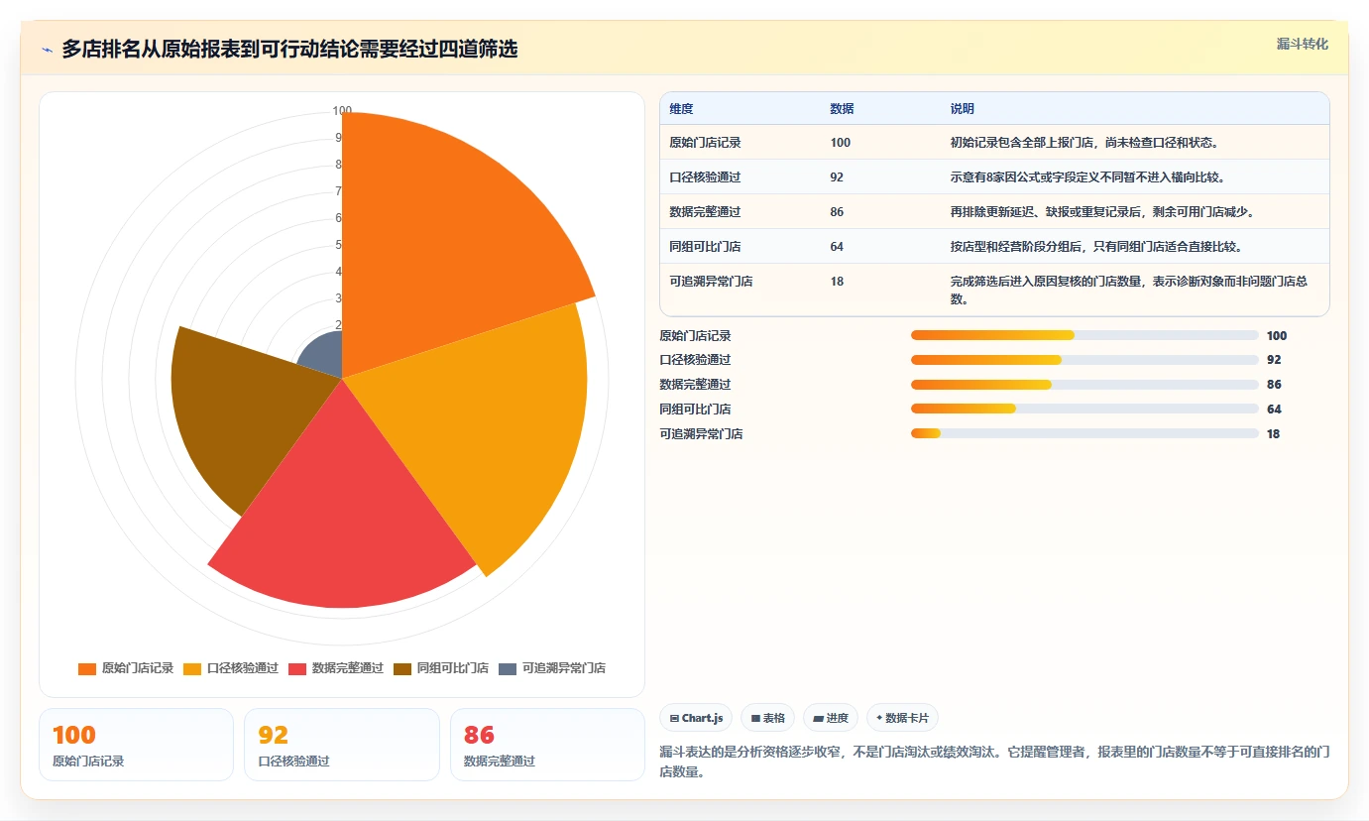
Task: Click the description starting 完成筛选后进入原因复核
Action: point(1129,290)
